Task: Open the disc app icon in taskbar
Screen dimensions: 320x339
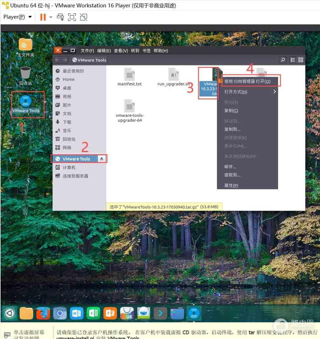Action: [x=194, y=313]
